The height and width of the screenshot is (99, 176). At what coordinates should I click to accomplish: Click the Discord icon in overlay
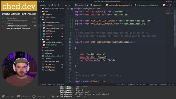click(x=18, y=96)
